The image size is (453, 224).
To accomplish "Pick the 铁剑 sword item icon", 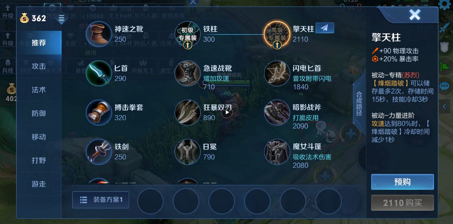I will pyautogui.click(x=99, y=152).
